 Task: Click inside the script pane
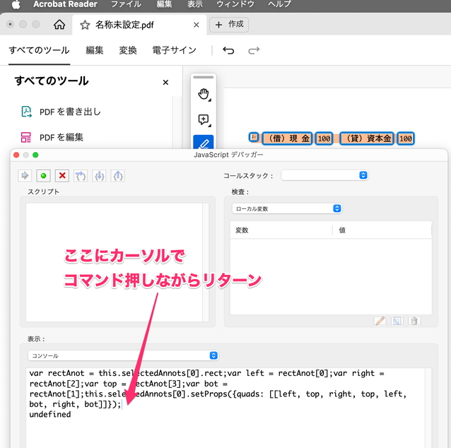click(115, 262)
